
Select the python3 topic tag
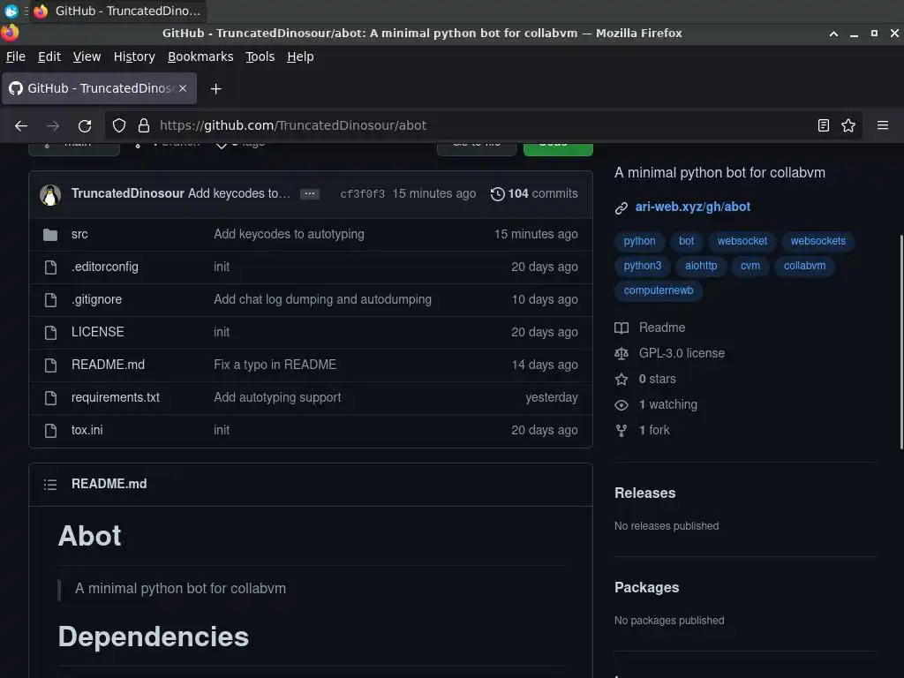[x=643, y=266]
